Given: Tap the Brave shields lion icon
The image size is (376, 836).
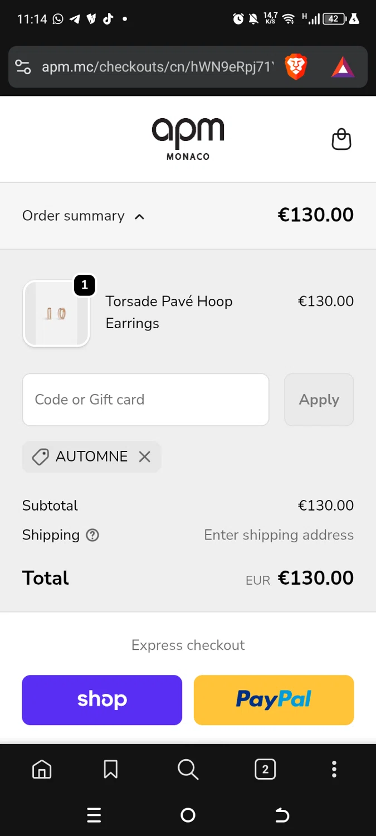Looking at the screenshot, I should (x=296, y=67).
